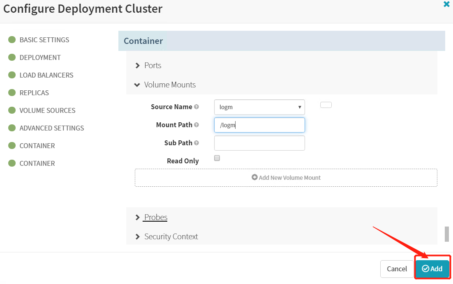This screenshot has height=284, width=453.
Task: Click the help icon beside Mount Path
Action: [x=196, y=125]
